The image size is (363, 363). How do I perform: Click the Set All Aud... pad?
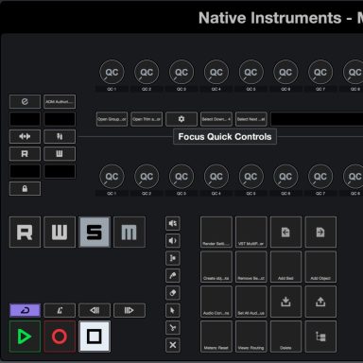(x=251, y=302)
